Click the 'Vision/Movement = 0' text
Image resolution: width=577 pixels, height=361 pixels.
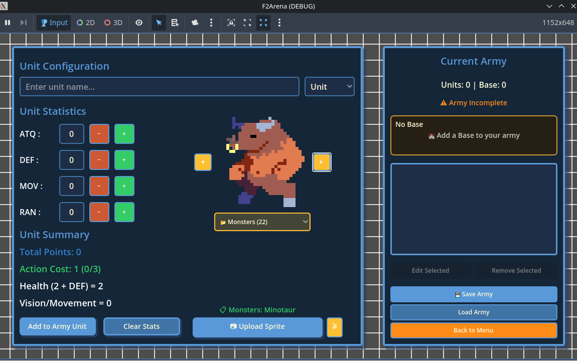pos(66,303)
